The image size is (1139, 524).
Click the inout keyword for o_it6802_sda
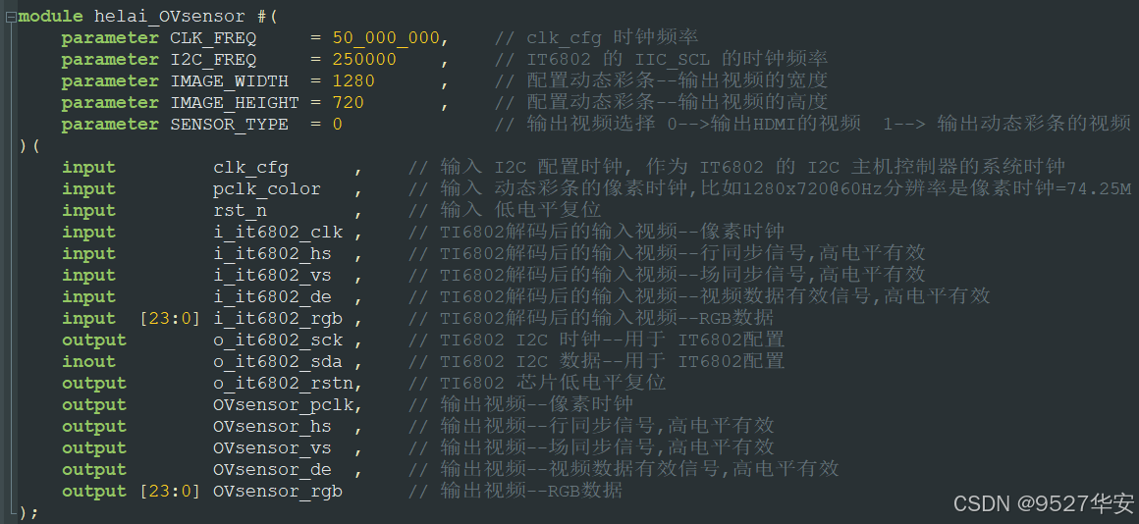coord(88,361)
